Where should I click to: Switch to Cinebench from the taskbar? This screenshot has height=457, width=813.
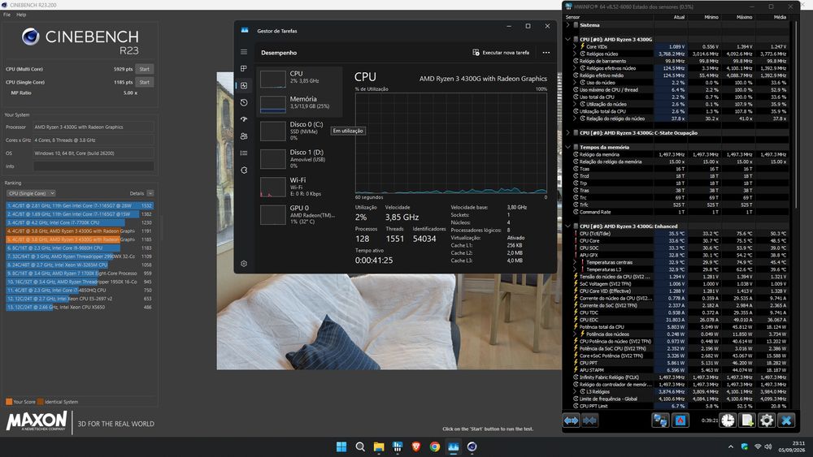472,446
